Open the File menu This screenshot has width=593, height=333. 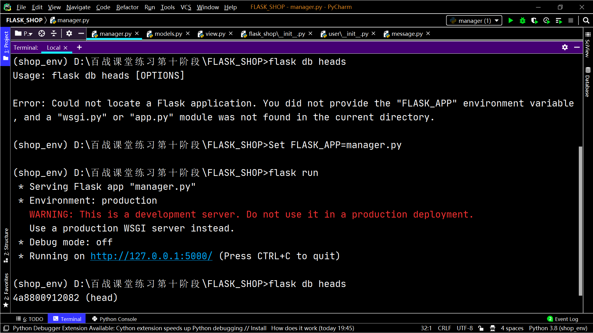21,7
